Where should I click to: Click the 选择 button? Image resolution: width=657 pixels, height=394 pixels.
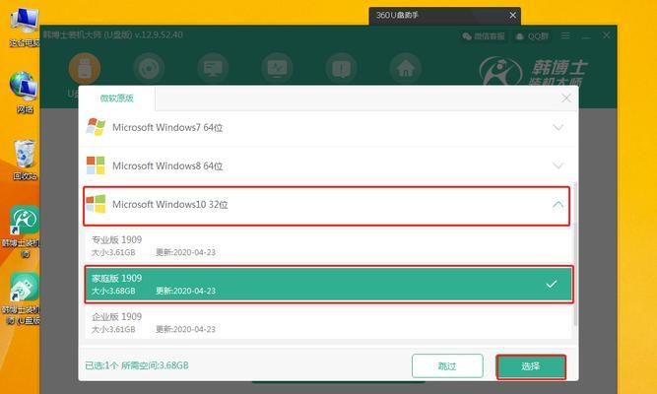(x=531, y=366)
